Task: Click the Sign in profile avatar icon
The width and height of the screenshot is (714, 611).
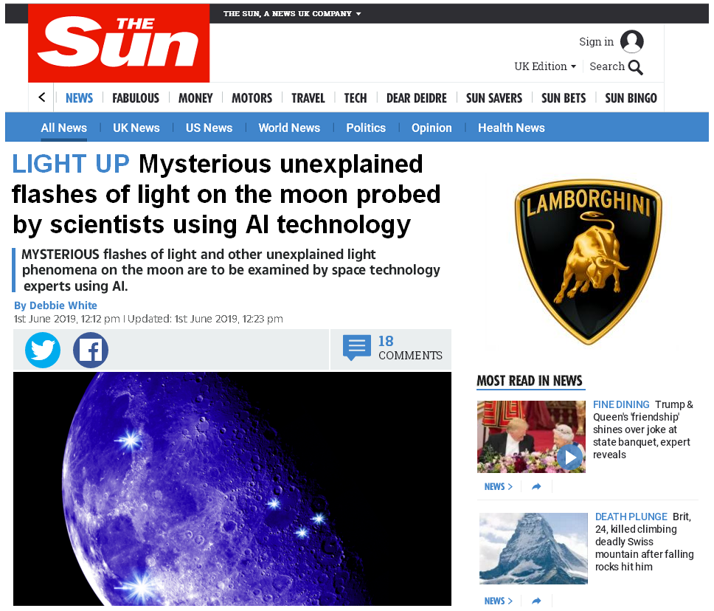Action: click(632, 41)
